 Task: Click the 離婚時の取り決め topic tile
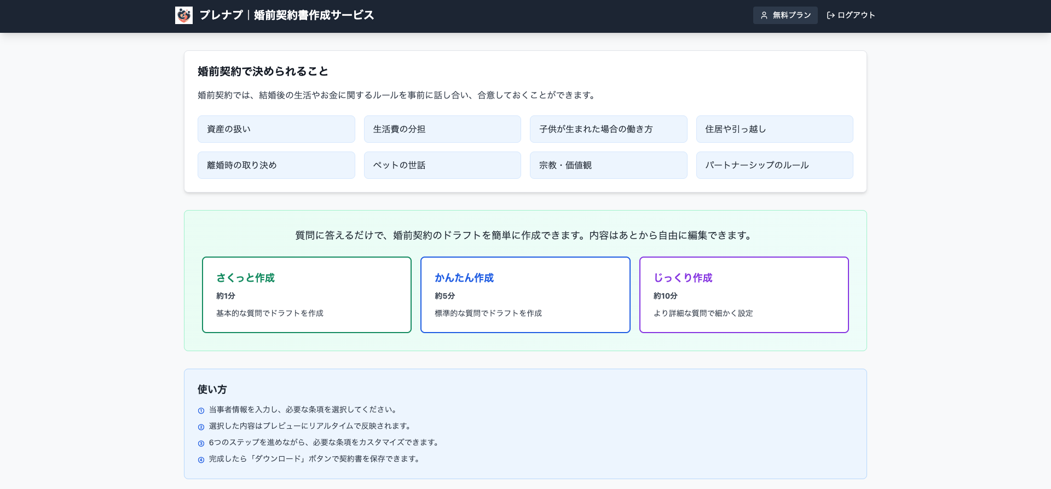click(x=276, y=165)
